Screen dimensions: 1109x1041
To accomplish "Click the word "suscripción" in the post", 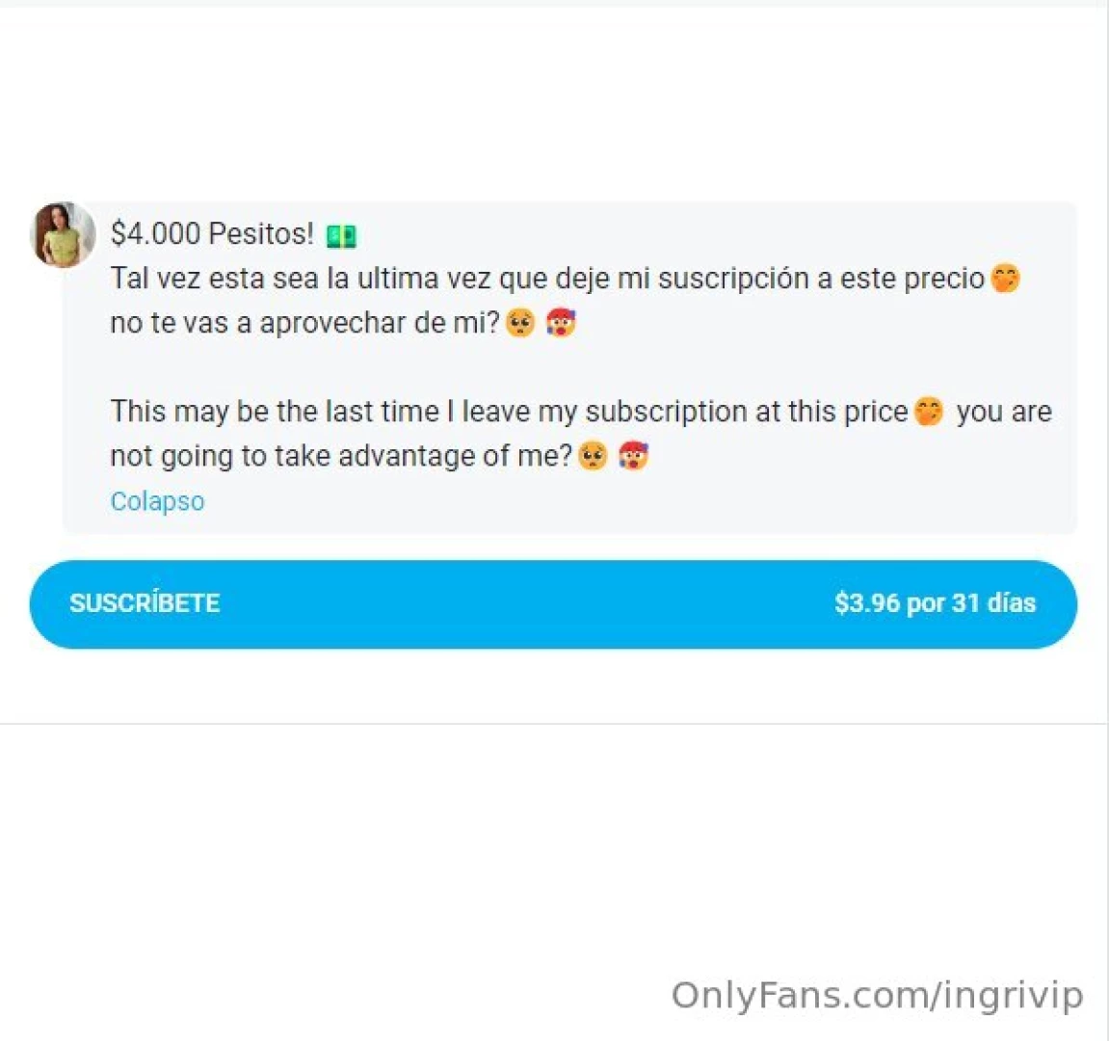I will (733, 279).
